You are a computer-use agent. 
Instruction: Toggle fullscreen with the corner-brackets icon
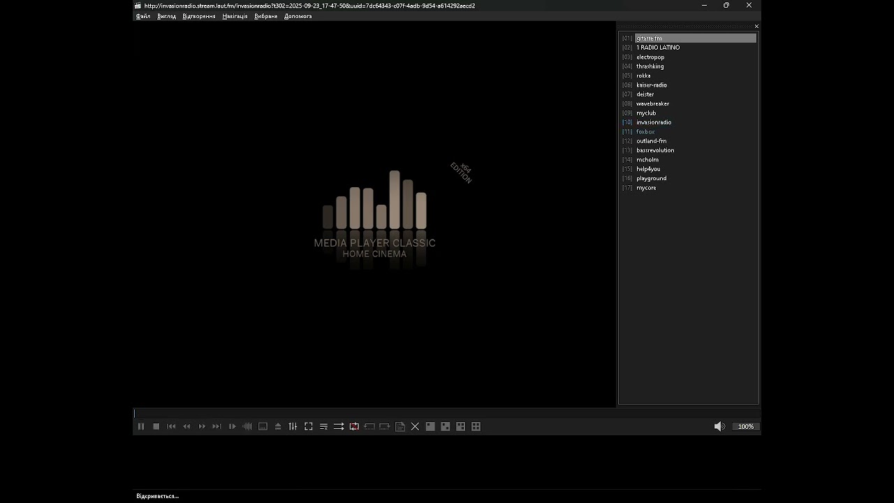[309, 426]
